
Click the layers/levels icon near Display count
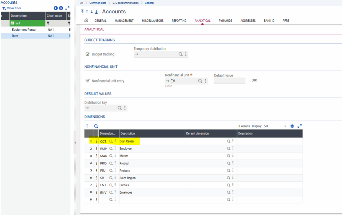pyautogui.click(x=292, y=126)
